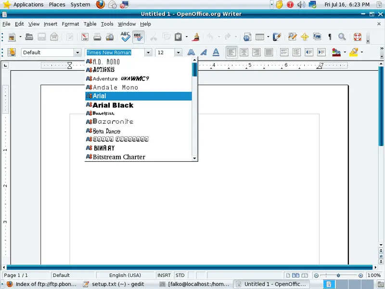
Task: Select the Format Paintbrush icon
Action: click(x=196, y=37)
